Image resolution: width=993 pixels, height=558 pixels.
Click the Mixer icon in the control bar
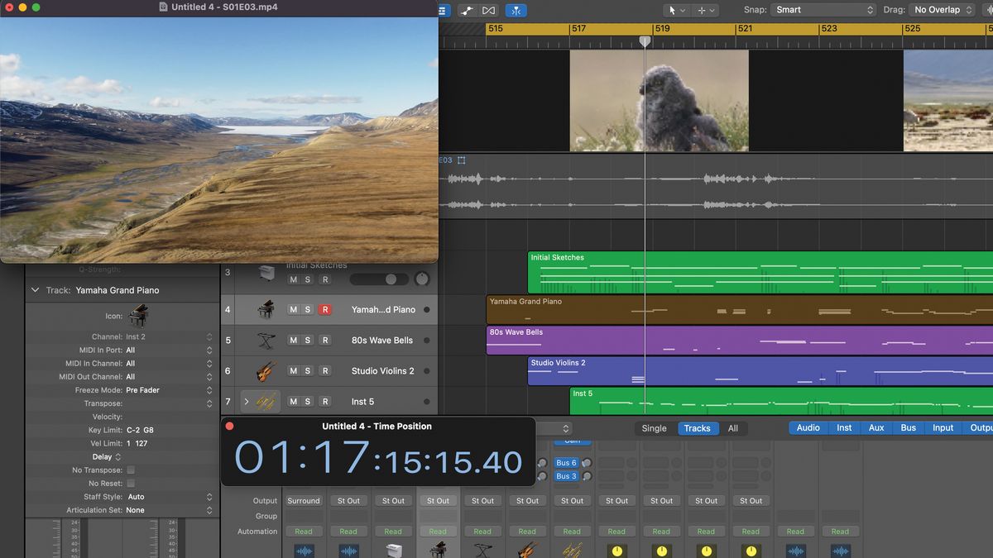(x=444, y=10)
